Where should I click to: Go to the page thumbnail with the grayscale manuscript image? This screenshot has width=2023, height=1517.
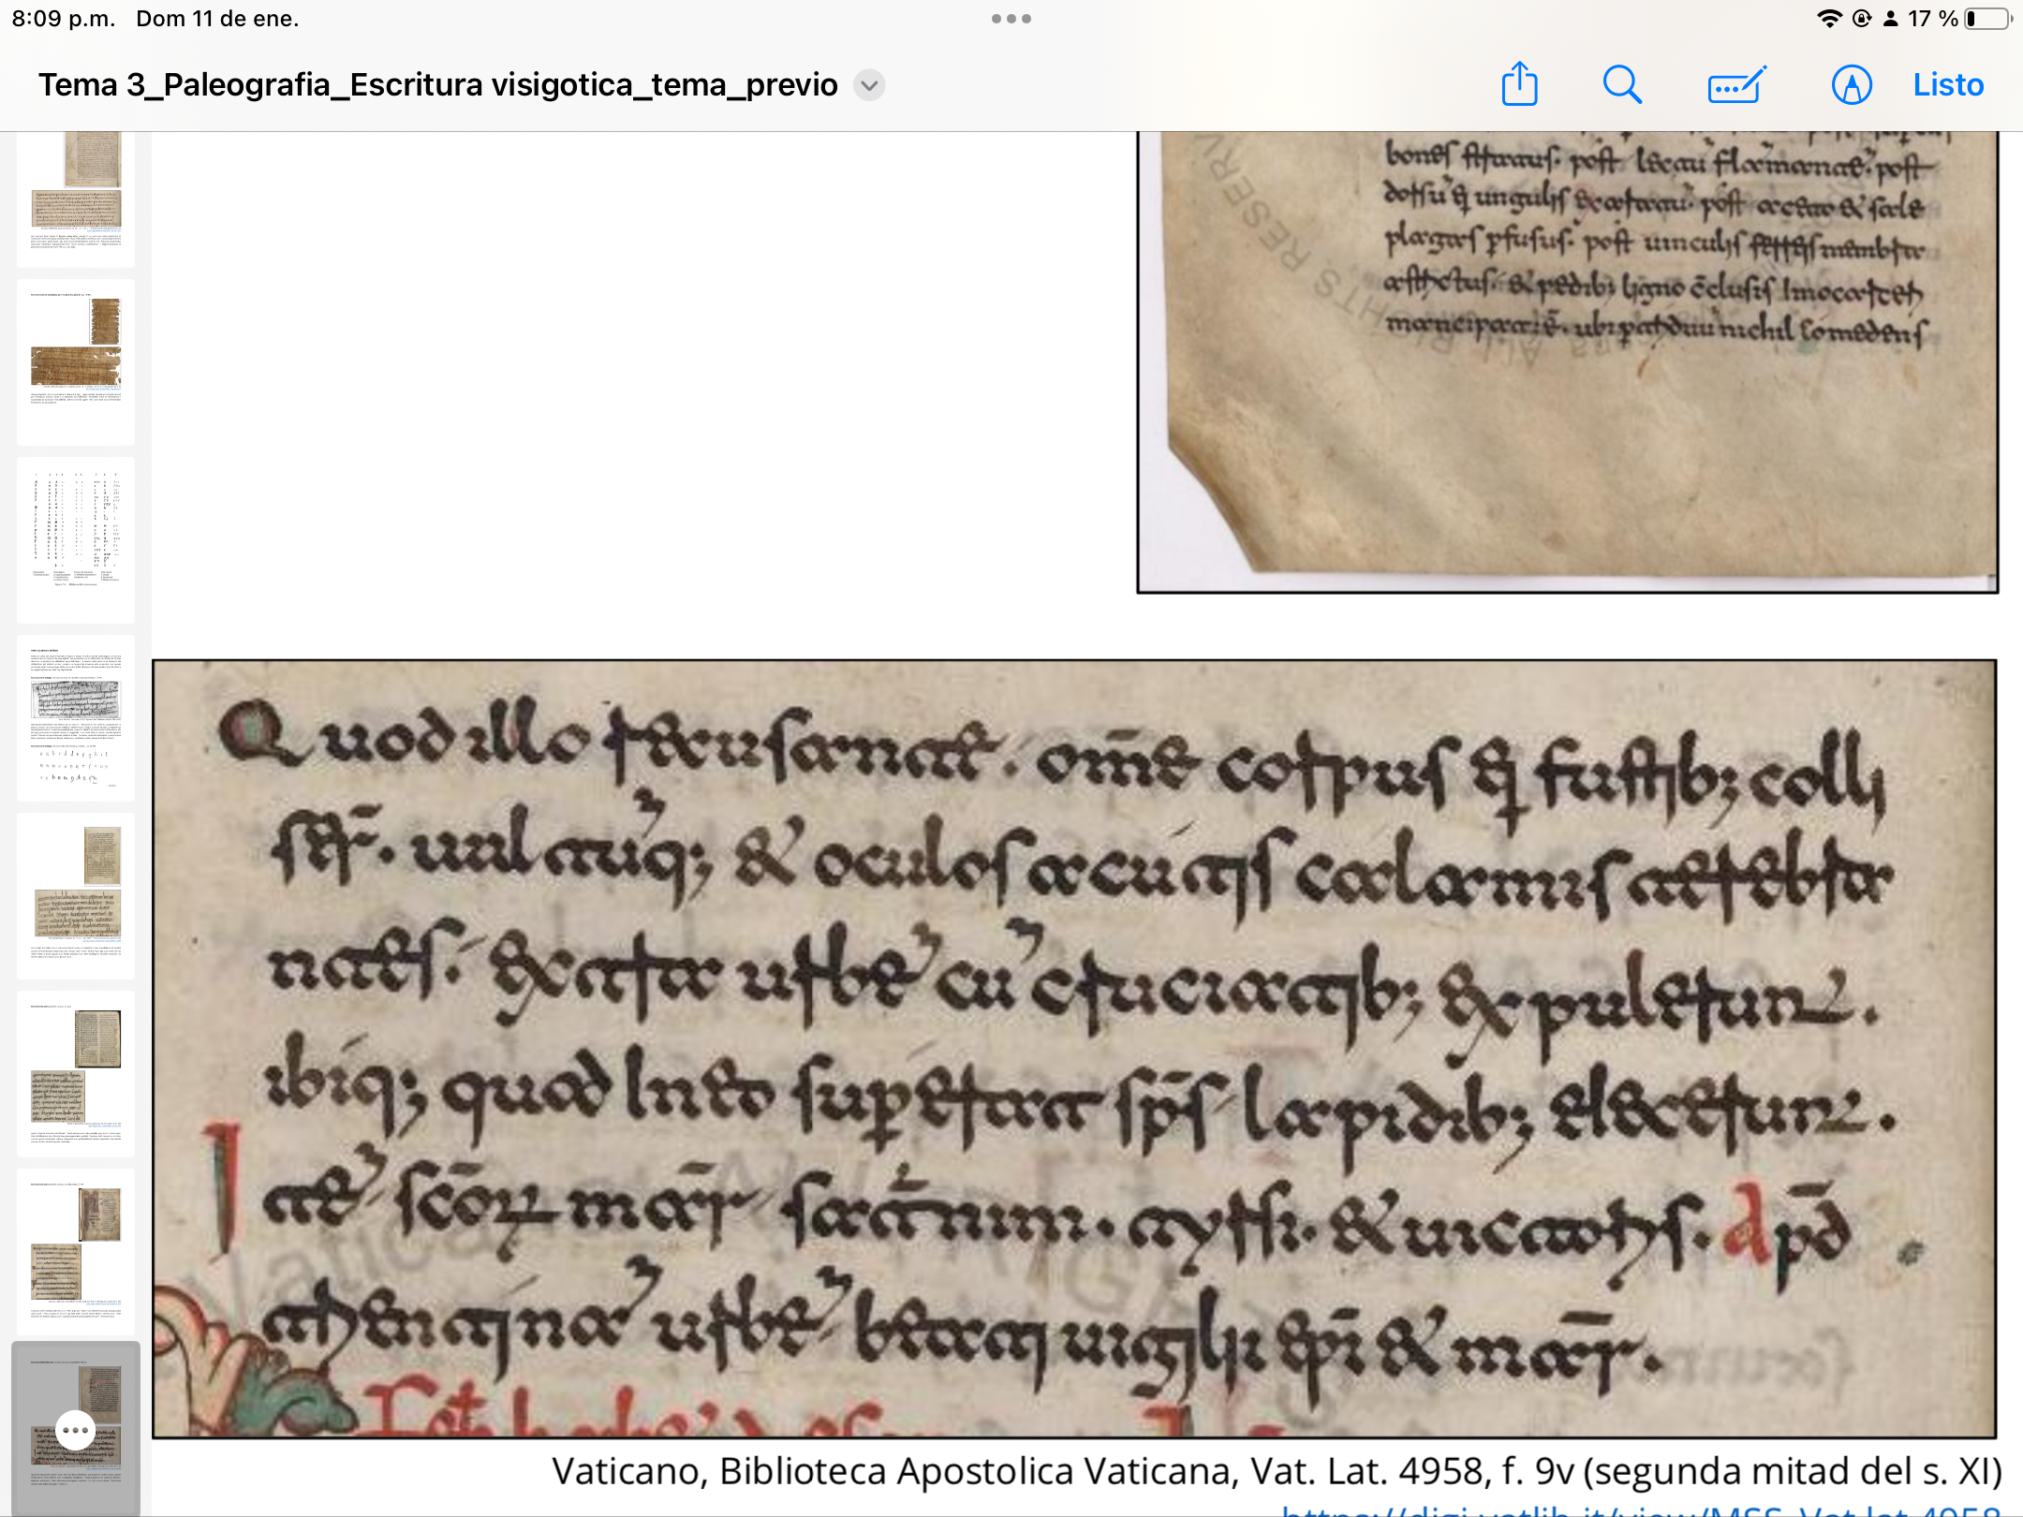(x=76, y=716)
